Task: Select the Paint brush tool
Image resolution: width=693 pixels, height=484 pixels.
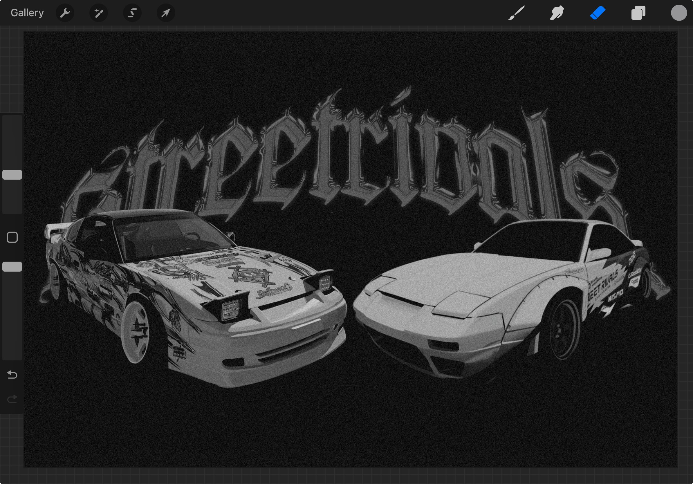Action: coord(516,13)
